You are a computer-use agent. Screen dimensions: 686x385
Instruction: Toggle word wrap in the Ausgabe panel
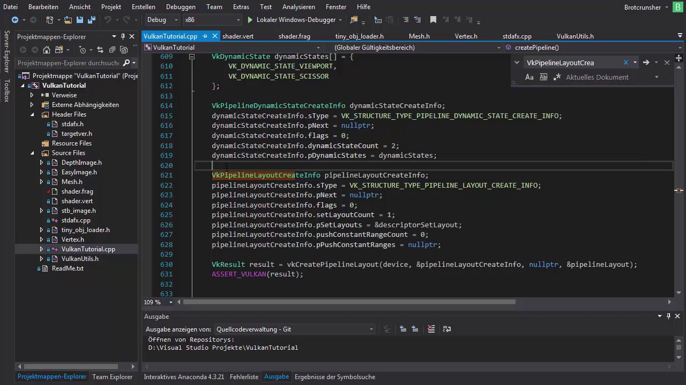click(x=446, y=329)
